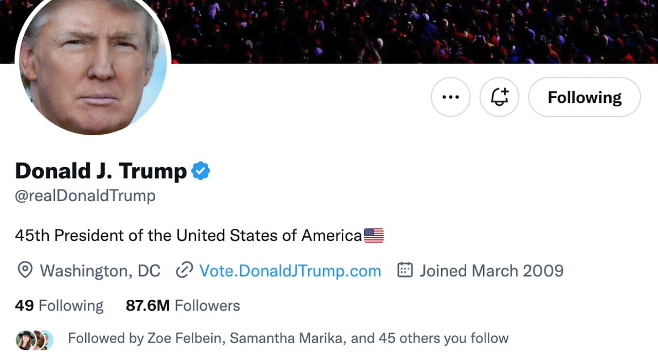
Task: Click the Donald J. Trump display name
Action: pos(101,171)
